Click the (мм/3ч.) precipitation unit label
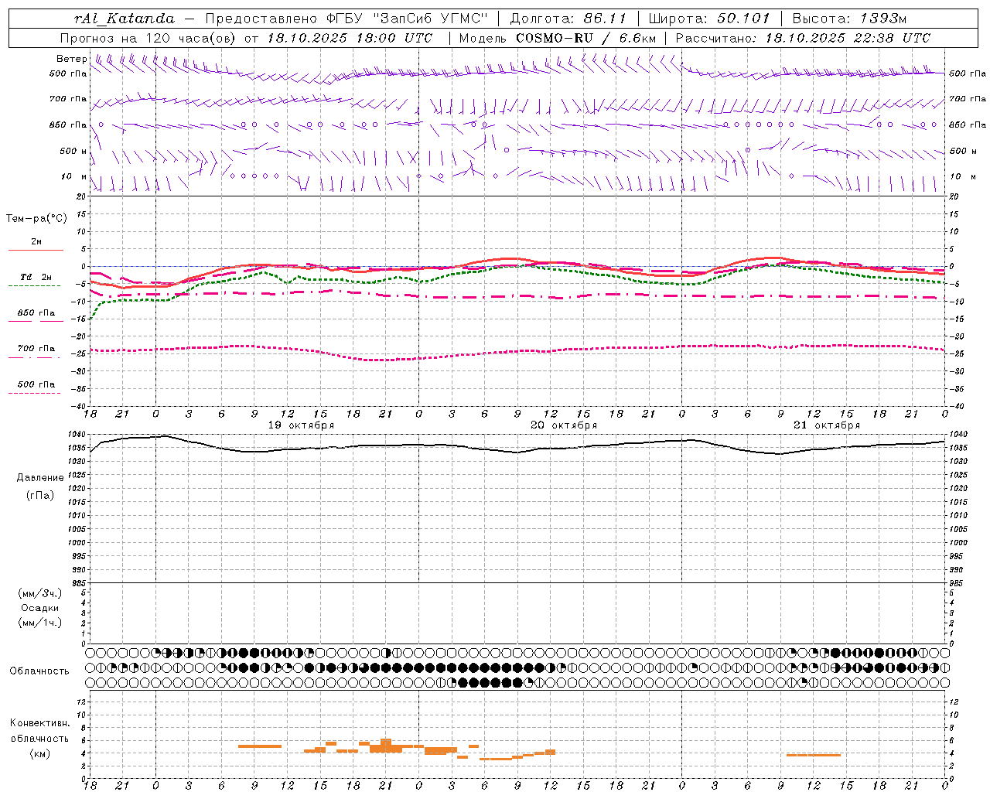 [x=40, y=593]
